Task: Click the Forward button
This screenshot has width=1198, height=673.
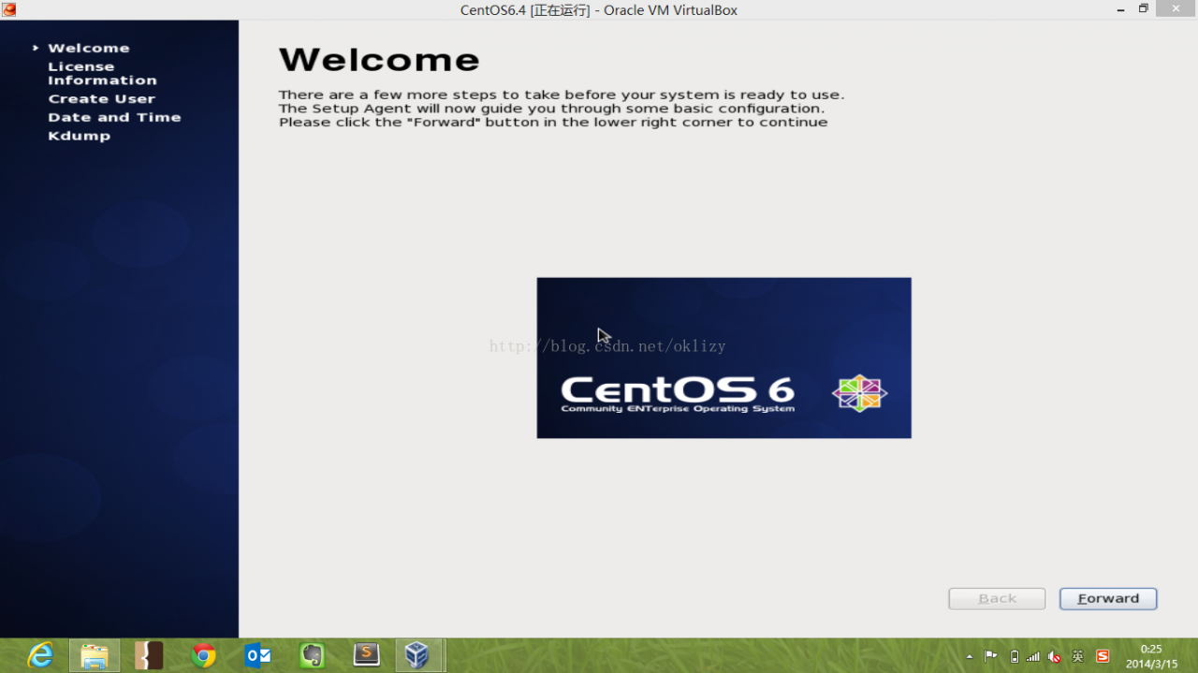Action: 1108,599
